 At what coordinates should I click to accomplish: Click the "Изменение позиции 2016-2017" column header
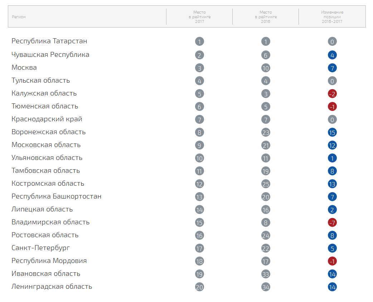click(x=332, y=17)
